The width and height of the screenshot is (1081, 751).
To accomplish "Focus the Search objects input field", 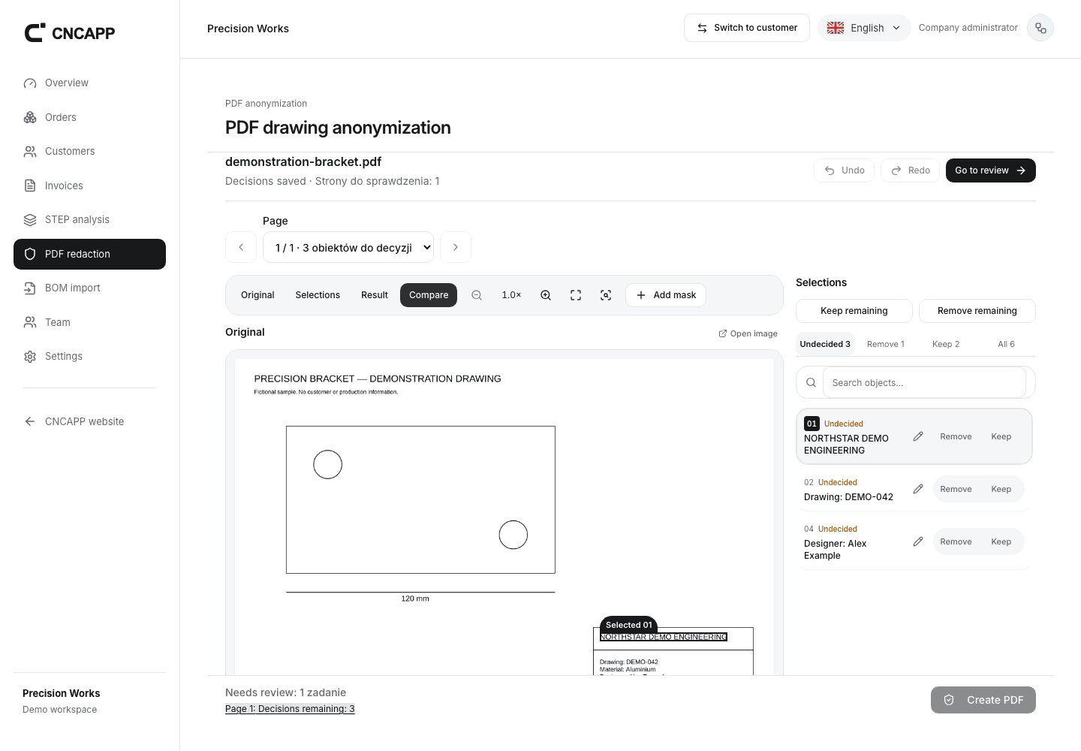I will [x=924, y=382].
